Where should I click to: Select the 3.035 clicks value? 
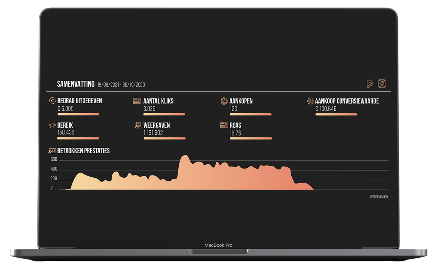(x=149, y=109)
